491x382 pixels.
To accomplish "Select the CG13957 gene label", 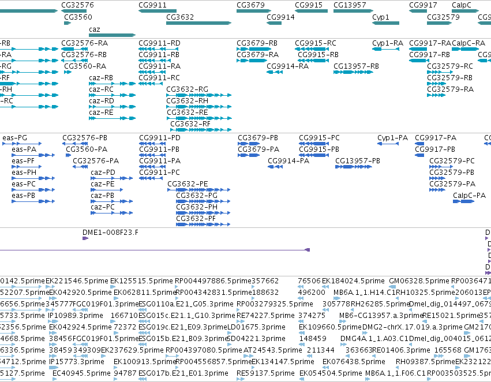I will pyautogui.click(x=350, y=5).
